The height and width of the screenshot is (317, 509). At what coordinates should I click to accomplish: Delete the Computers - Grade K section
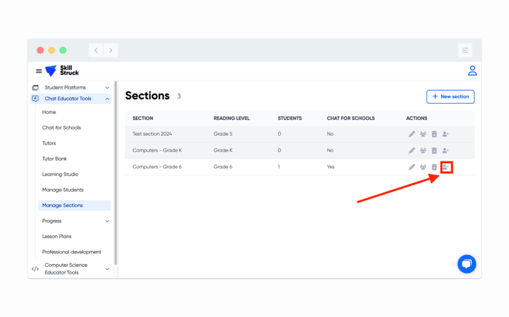(x=435, y=151)
